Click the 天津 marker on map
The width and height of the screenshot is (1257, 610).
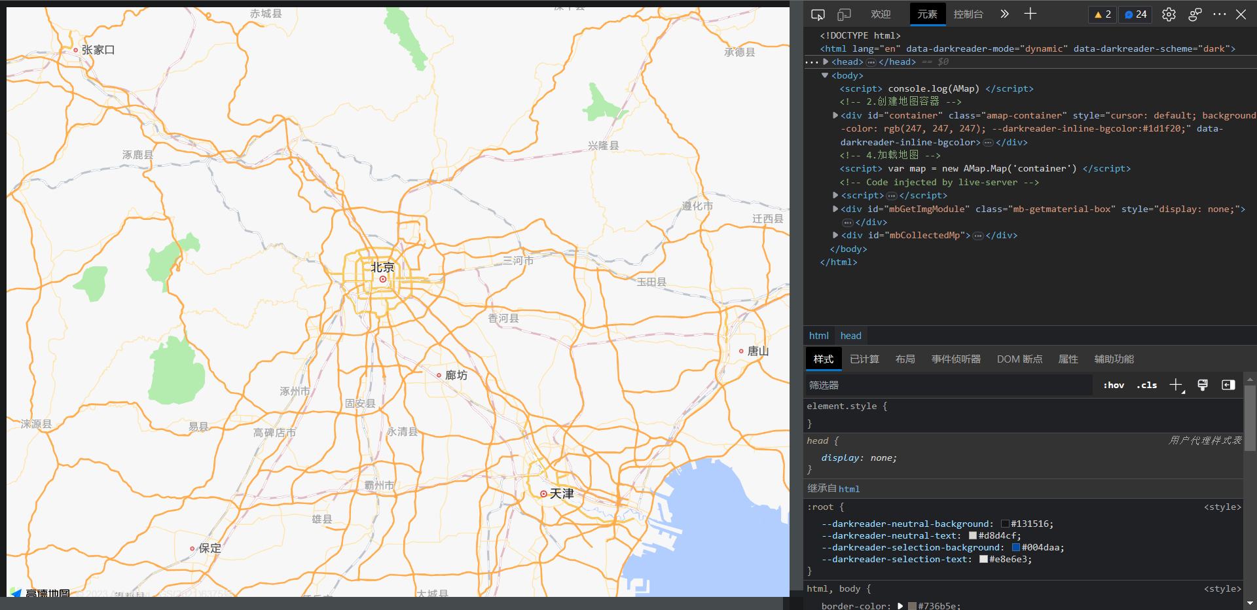coord(543,493)
